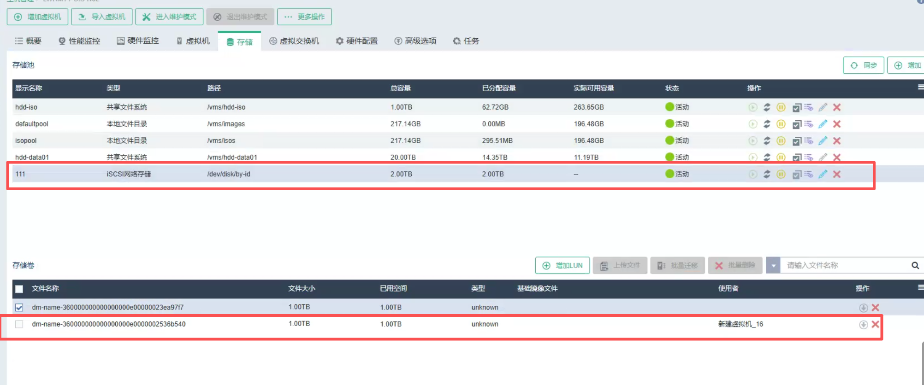Toggle the select-all checkbox in volume table header
Viewport: 924px width, 385px height.
(x=19, y=289)
